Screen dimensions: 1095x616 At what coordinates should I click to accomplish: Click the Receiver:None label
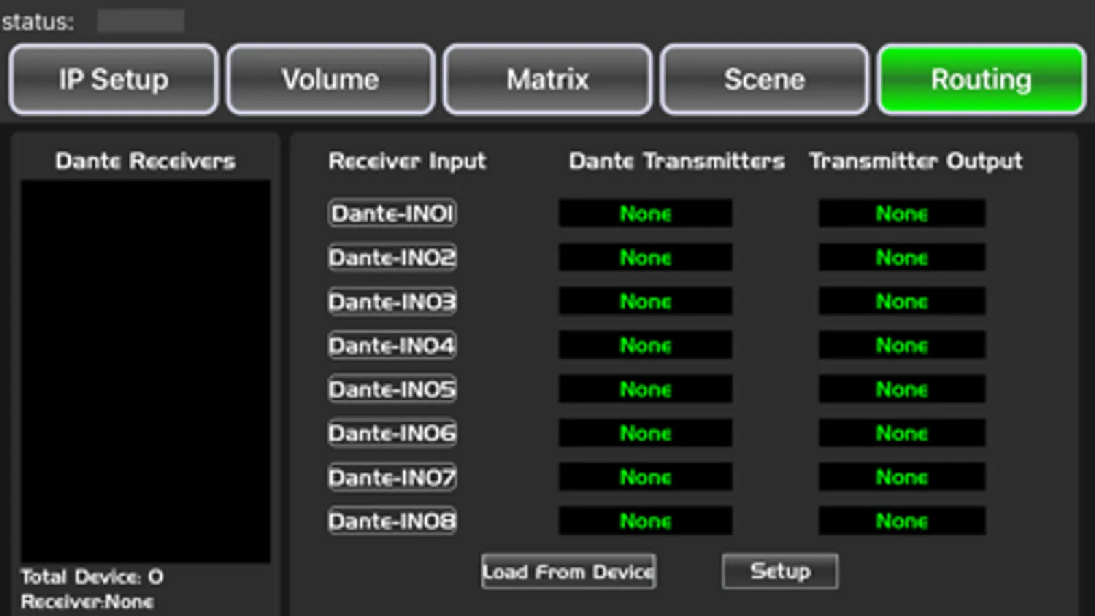[x=87, y=602]
